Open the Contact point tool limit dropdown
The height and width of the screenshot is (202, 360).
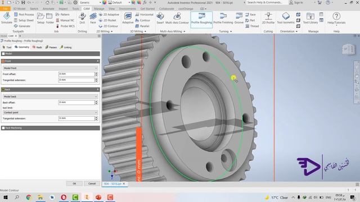pyautogui.click(x=50, y=112)
